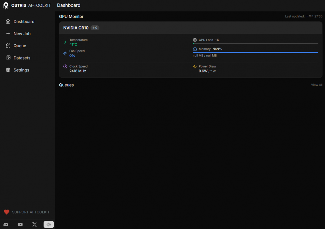Click Support AI-Toolkit link
325x229 pixels.
point(31,212)
